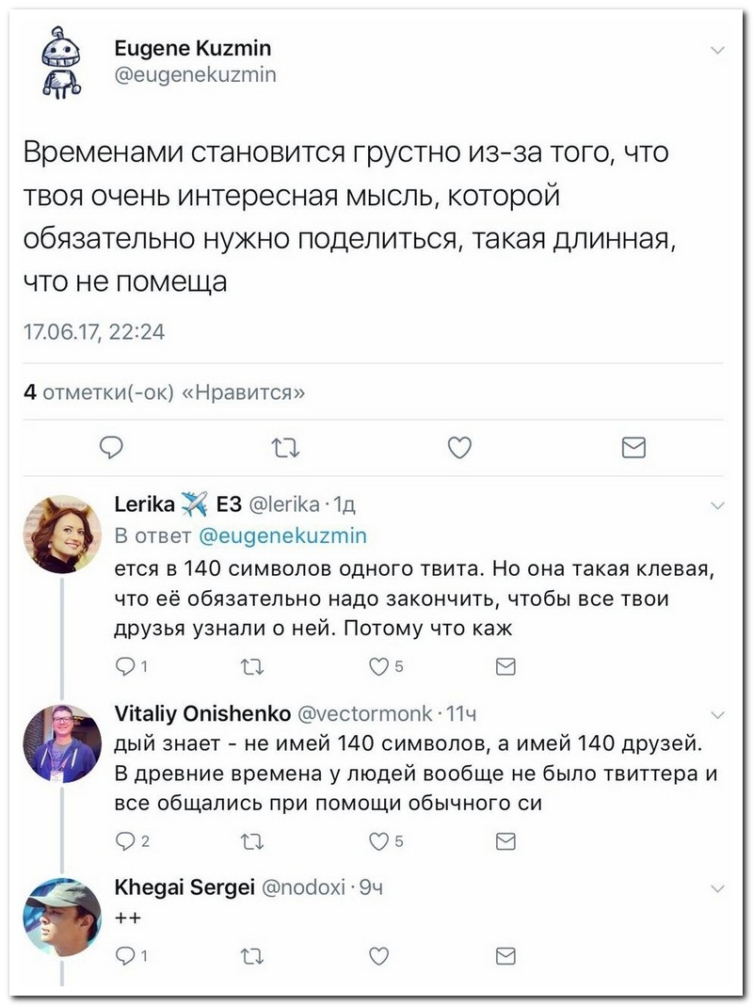Open Eugene Kuzmin's robot avatar
The width and height of the screenshot is (753, 1006).
pos(61,62)
